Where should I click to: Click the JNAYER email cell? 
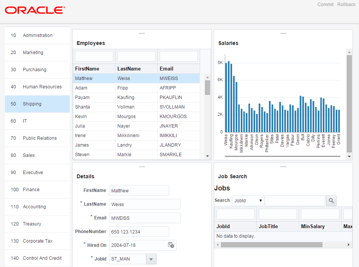click(x=179, y=126)
